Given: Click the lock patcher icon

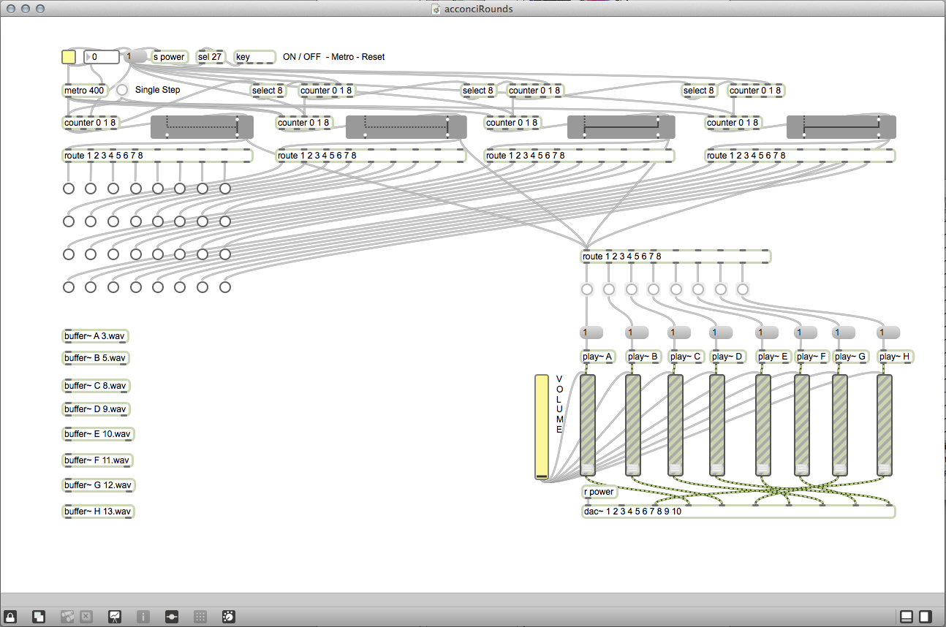Looking at the screenshot, I should pyautogui.click(x=11, y=616).
